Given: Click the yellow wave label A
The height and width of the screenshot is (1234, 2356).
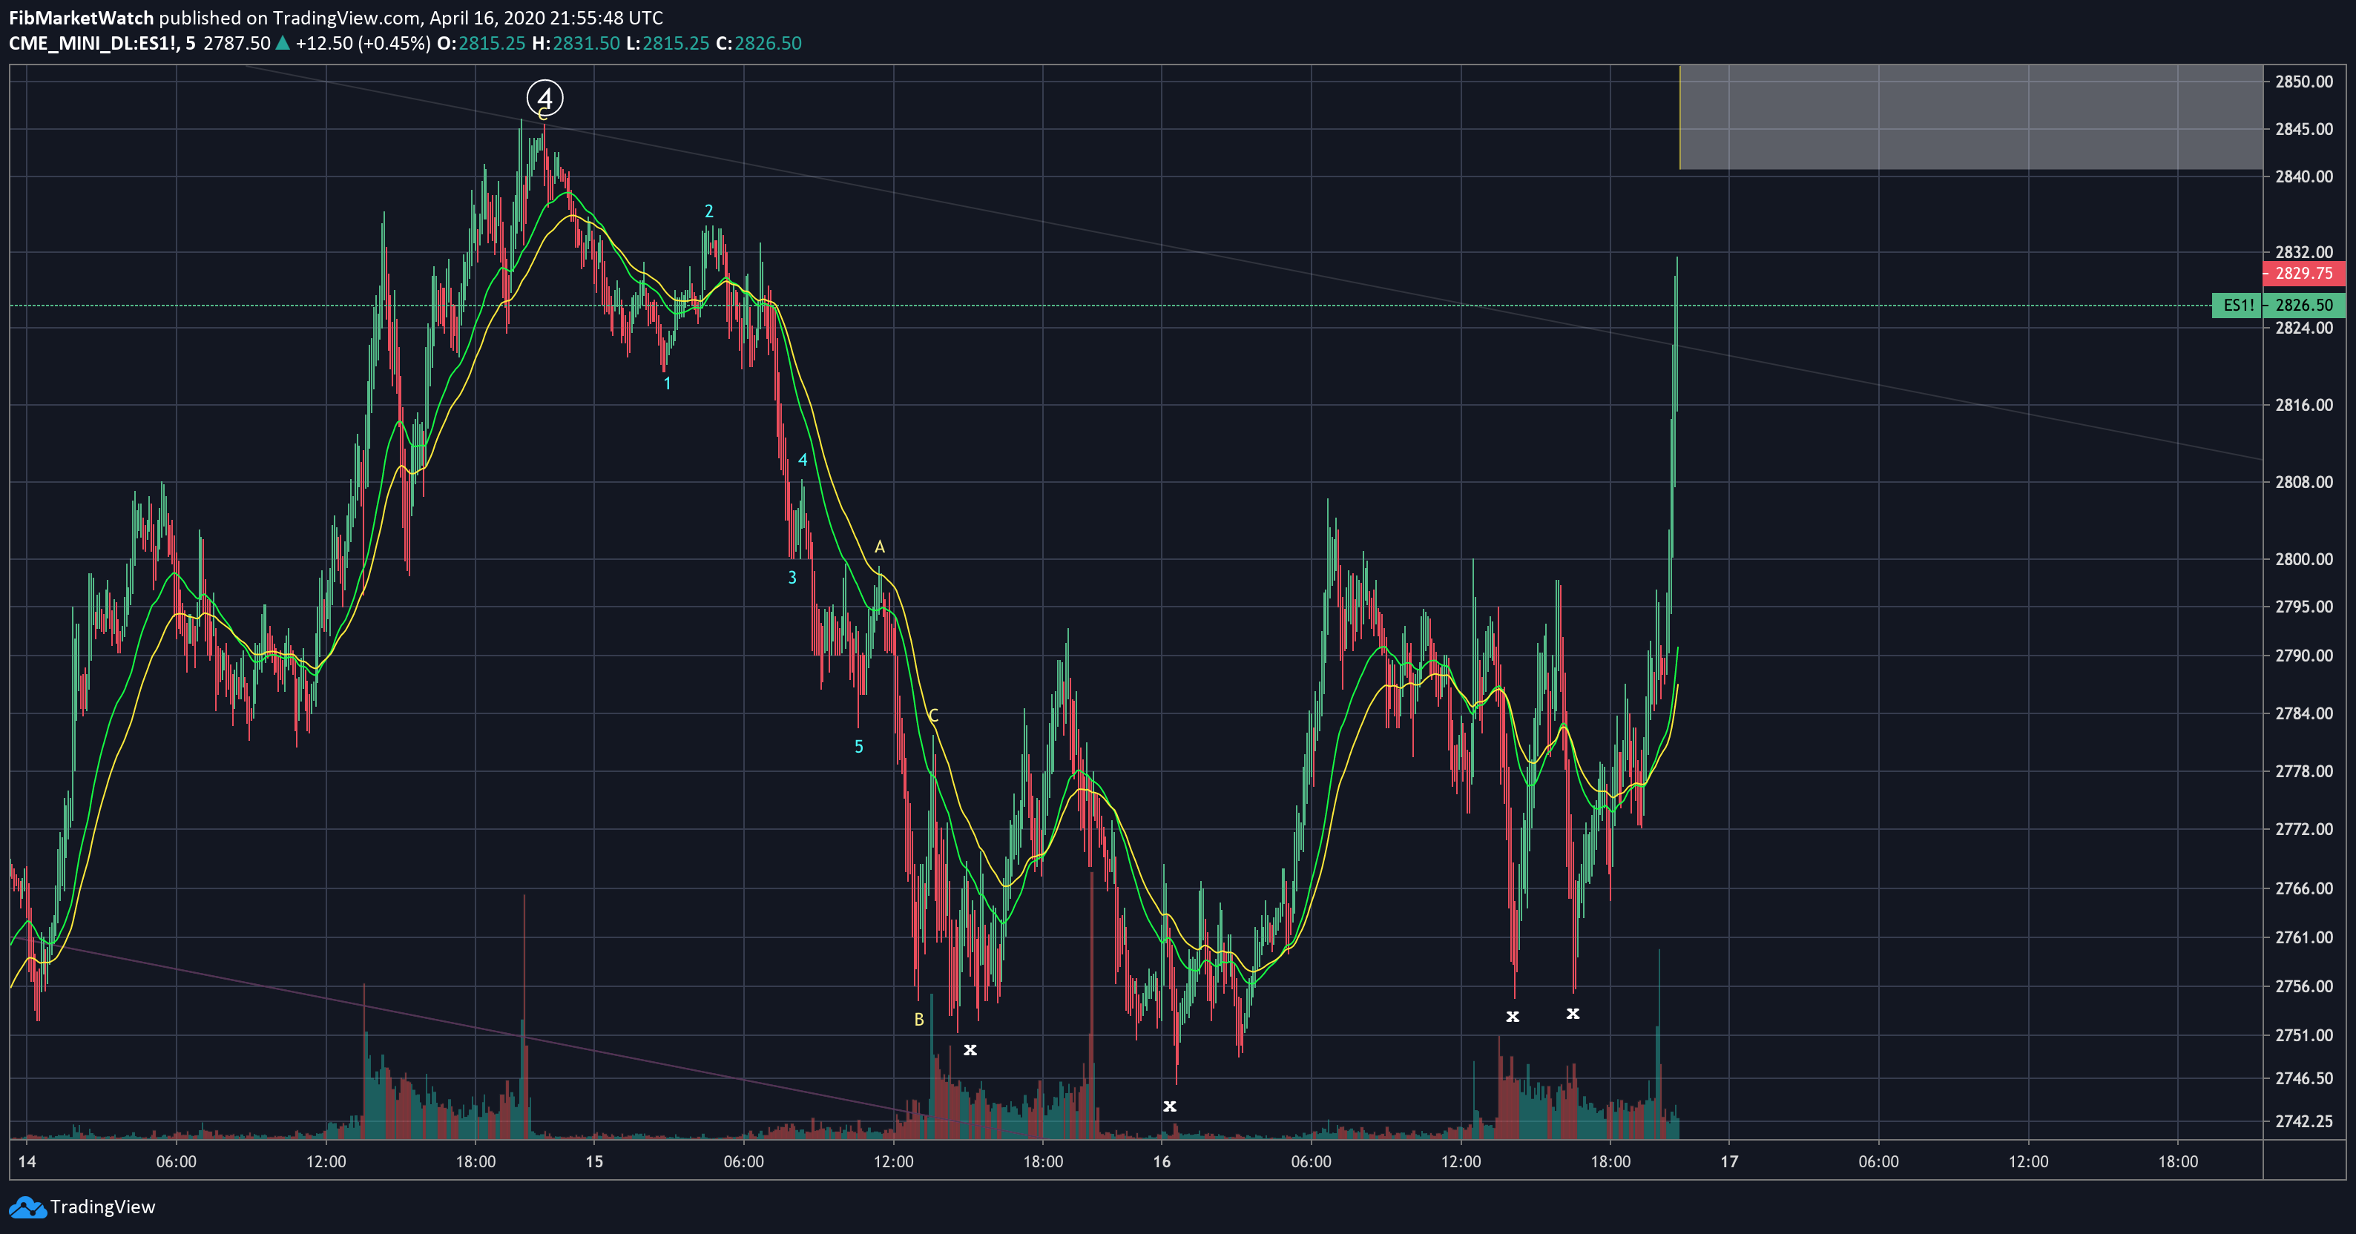Looking at the screenshot, I should pyautogui.click(x=880, y=547).
